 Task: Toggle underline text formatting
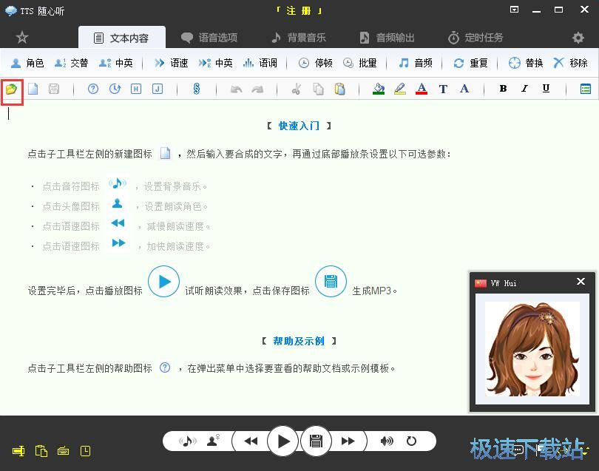click(545, 89)
